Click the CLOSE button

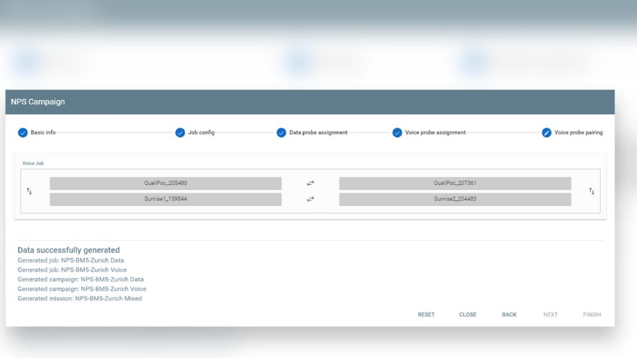click(x=468, y=314)
